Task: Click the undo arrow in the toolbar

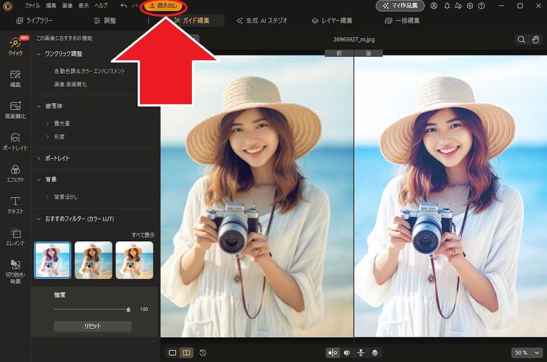Action: (123, 6)
